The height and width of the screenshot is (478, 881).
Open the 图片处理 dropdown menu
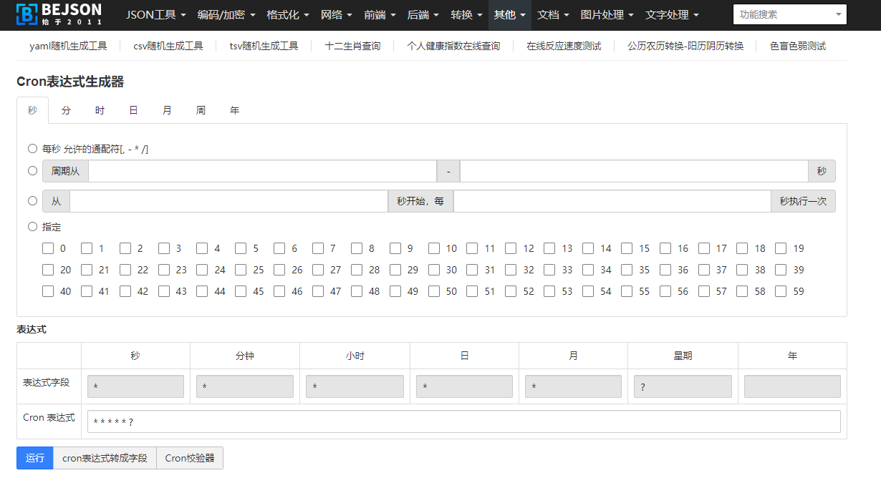pos(607,14)
